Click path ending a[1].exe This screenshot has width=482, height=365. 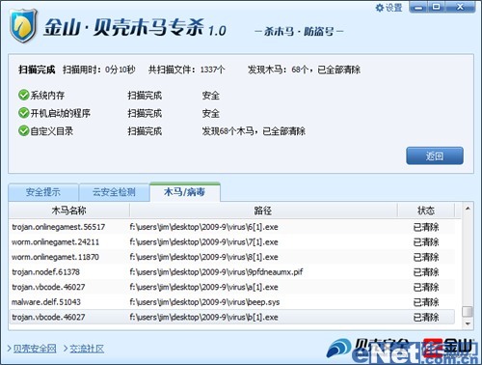(x=203, y=287)
